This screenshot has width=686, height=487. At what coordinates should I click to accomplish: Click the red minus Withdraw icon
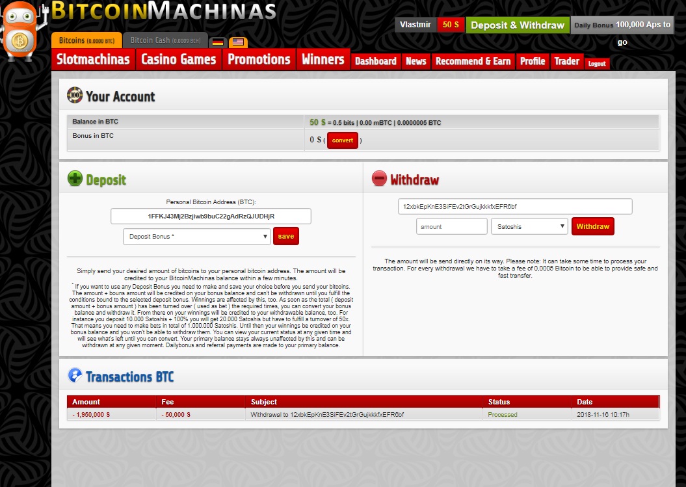pos(379,179)
